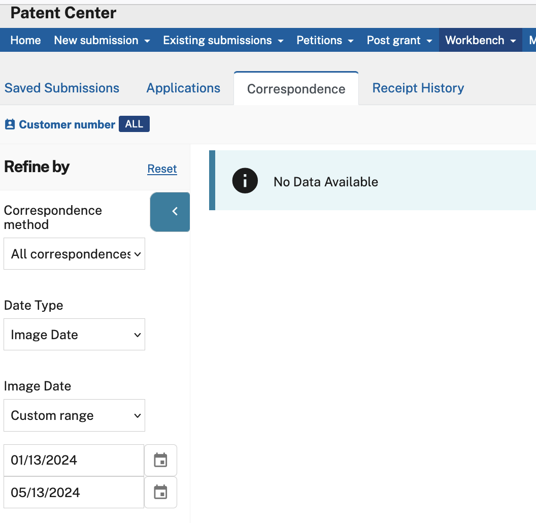Collapse the Refine by panel with chevron
The height and width of the screenshot is (523, 536).
170,212
